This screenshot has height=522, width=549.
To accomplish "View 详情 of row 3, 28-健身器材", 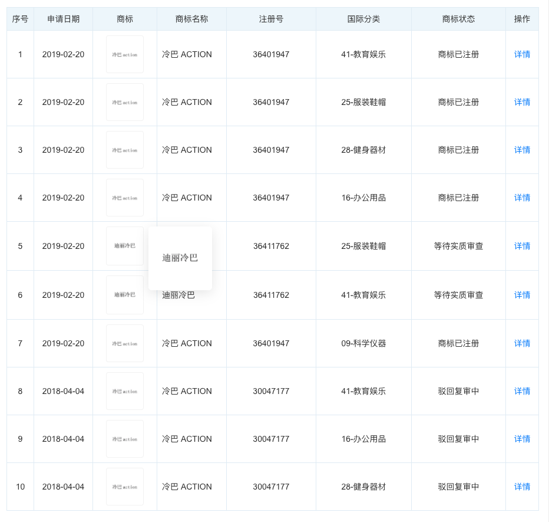I will (522, 150).
